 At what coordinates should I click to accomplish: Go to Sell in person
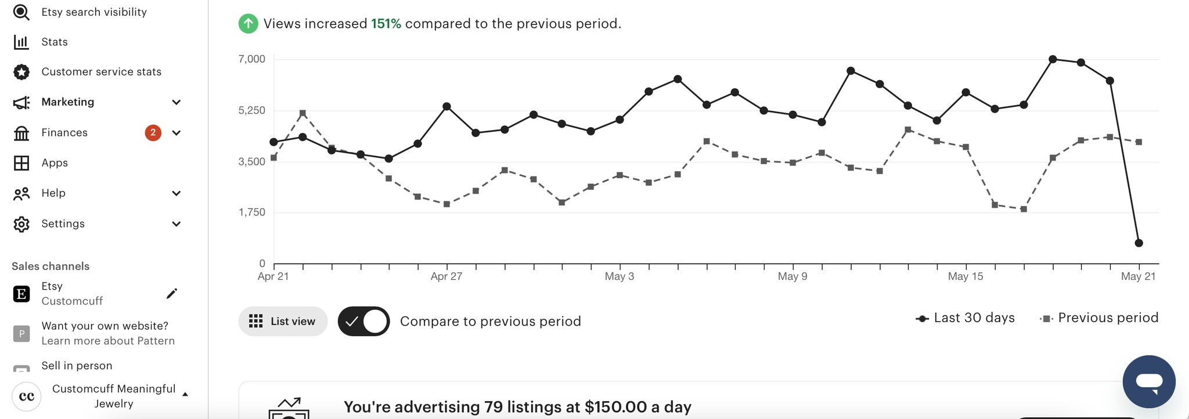(77, 366)
